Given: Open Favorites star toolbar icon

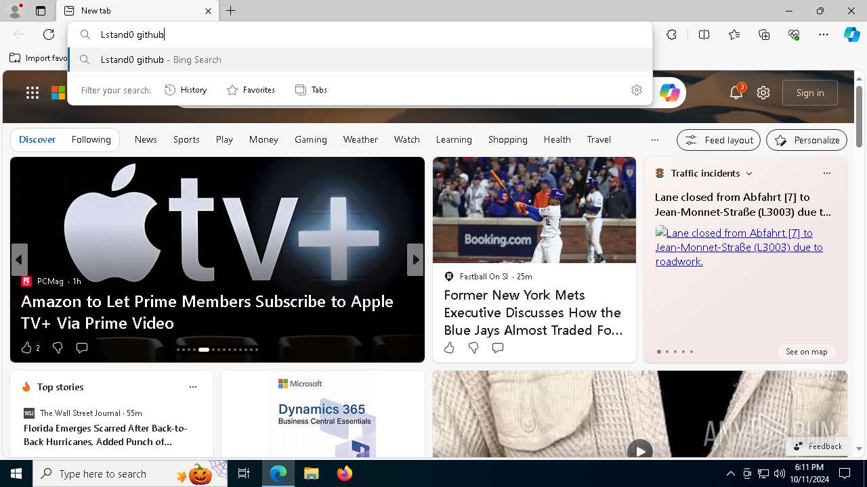Looking at the screenshot, I should tap(734, 34).
